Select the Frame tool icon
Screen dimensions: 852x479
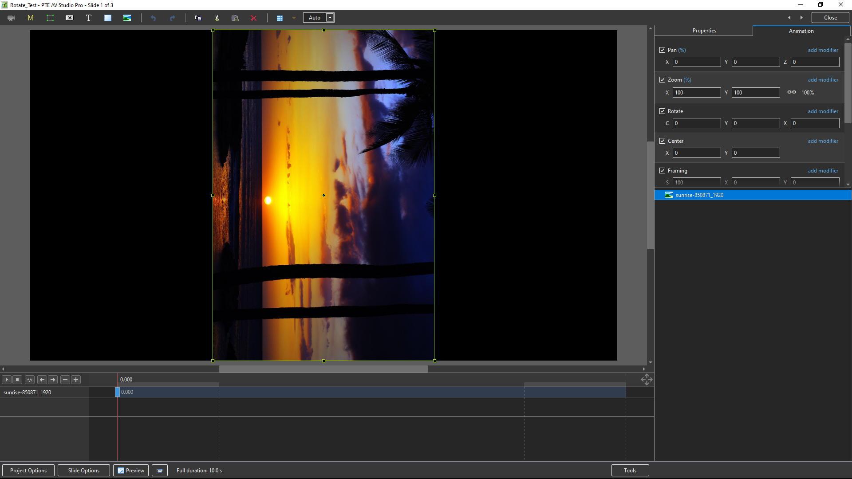tap(50, 18)
